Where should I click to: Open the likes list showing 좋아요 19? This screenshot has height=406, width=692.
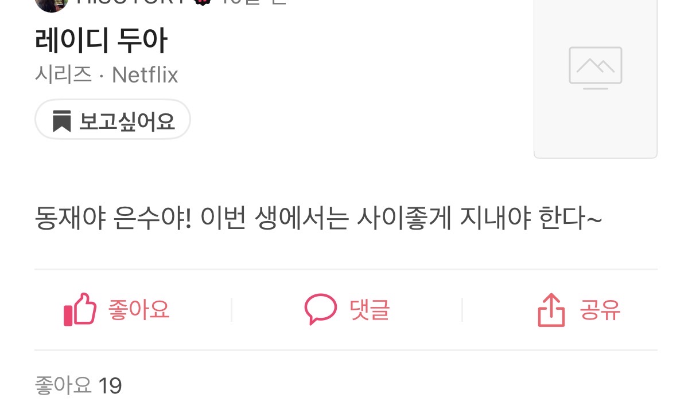coord(79,385)
